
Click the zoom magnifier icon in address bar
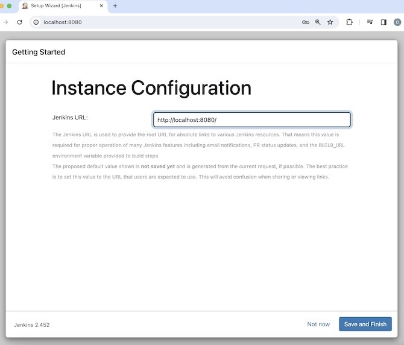(x=318, y=22)
